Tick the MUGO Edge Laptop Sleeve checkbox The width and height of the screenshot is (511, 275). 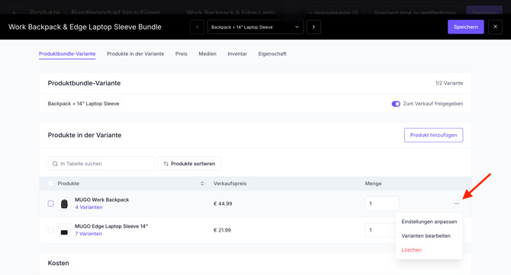[x=51, y=230]
